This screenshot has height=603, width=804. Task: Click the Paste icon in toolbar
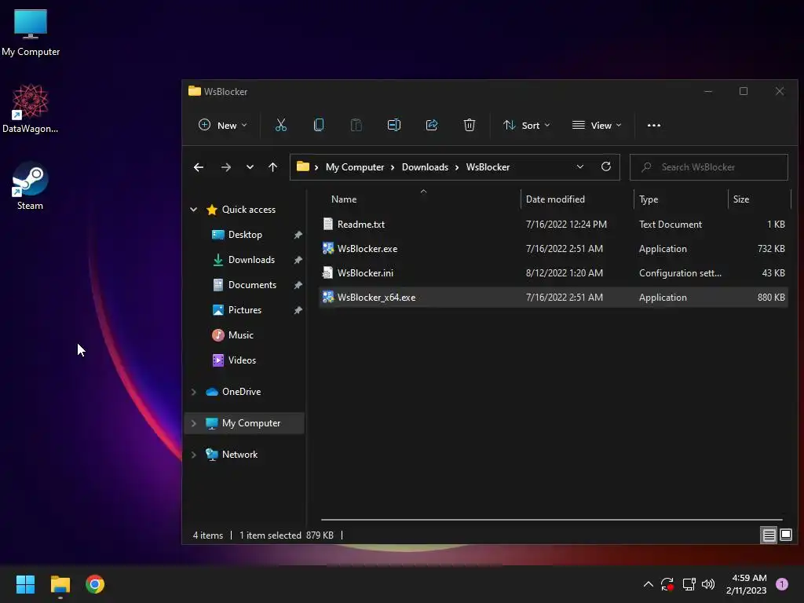(356, 125)
